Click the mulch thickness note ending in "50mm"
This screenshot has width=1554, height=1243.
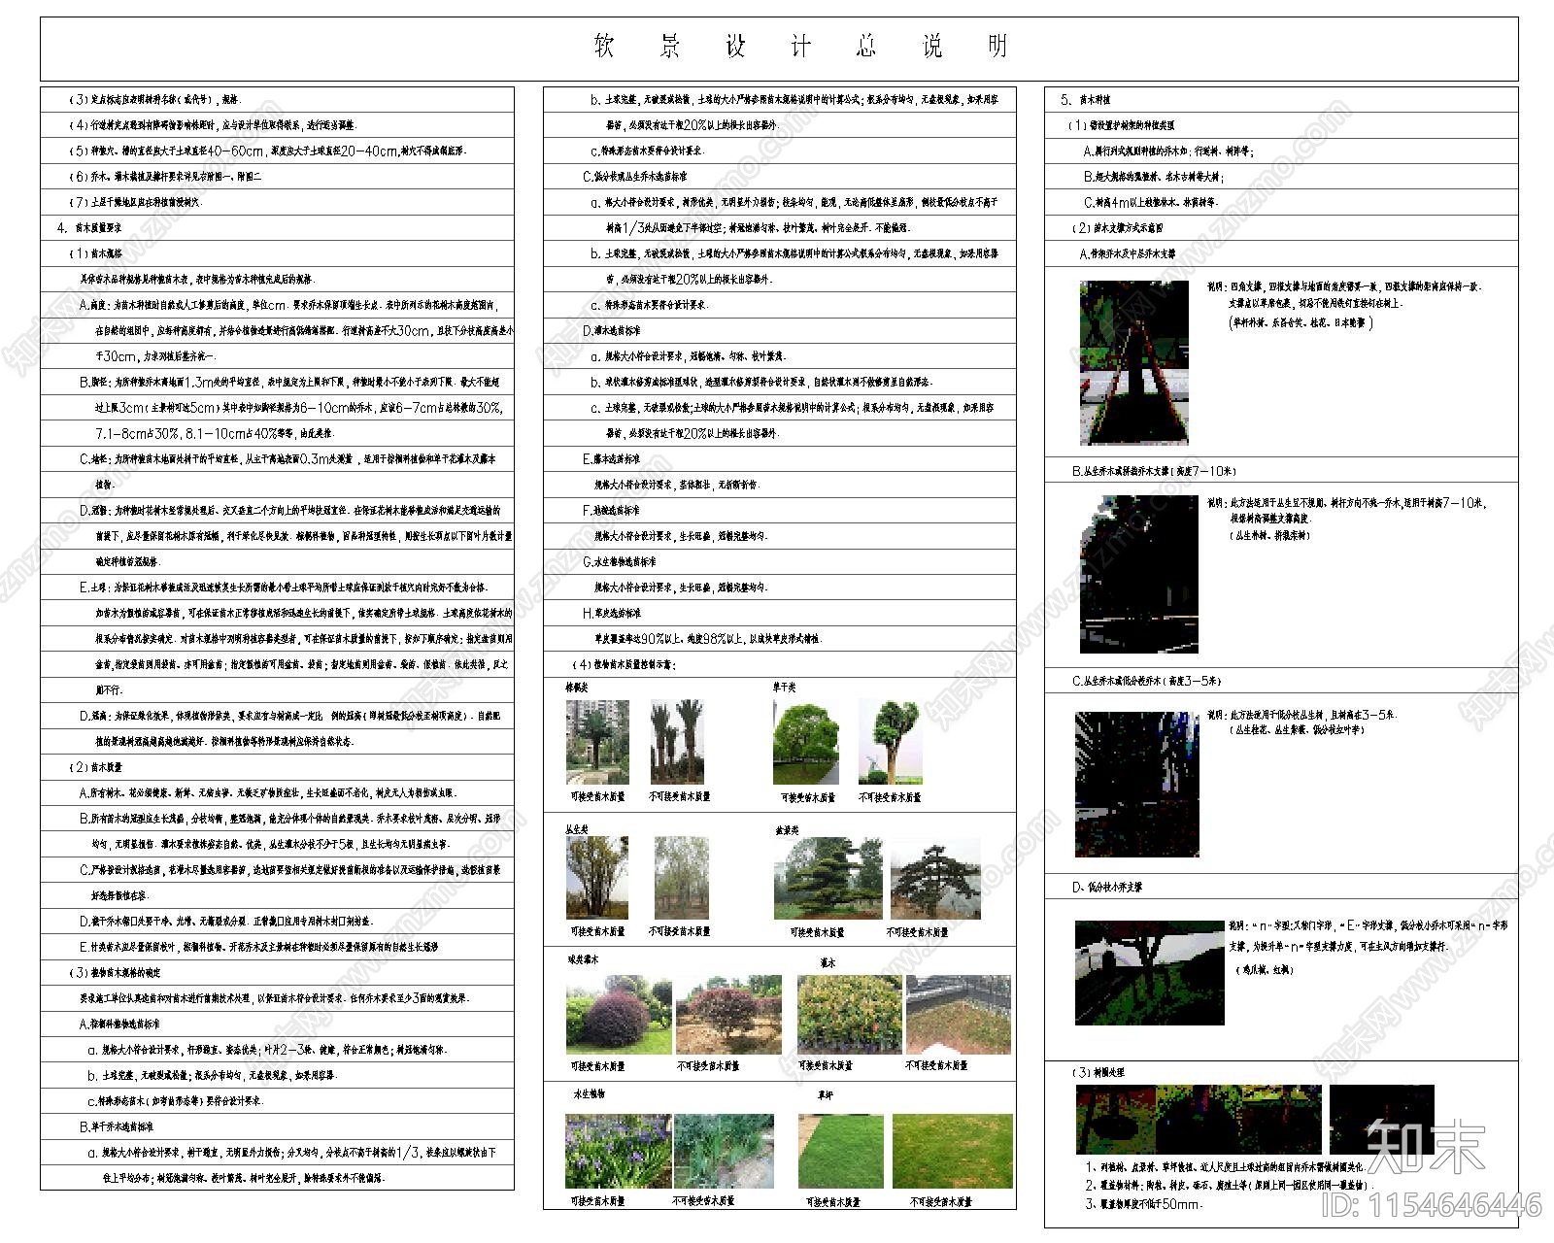point(1144,1204)
